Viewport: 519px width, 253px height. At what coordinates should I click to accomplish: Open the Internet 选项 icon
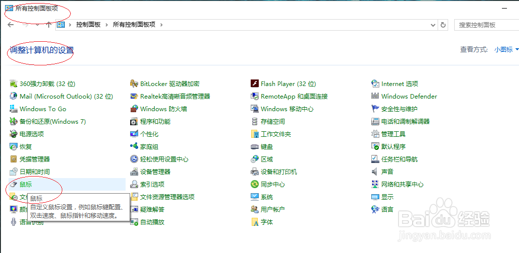[x=375, y=84]
